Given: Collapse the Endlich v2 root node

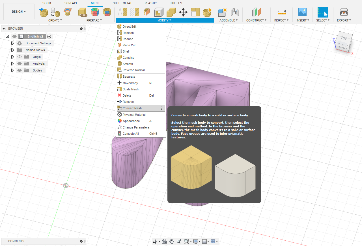Looking at the screenshot, I should coord(7,36).
